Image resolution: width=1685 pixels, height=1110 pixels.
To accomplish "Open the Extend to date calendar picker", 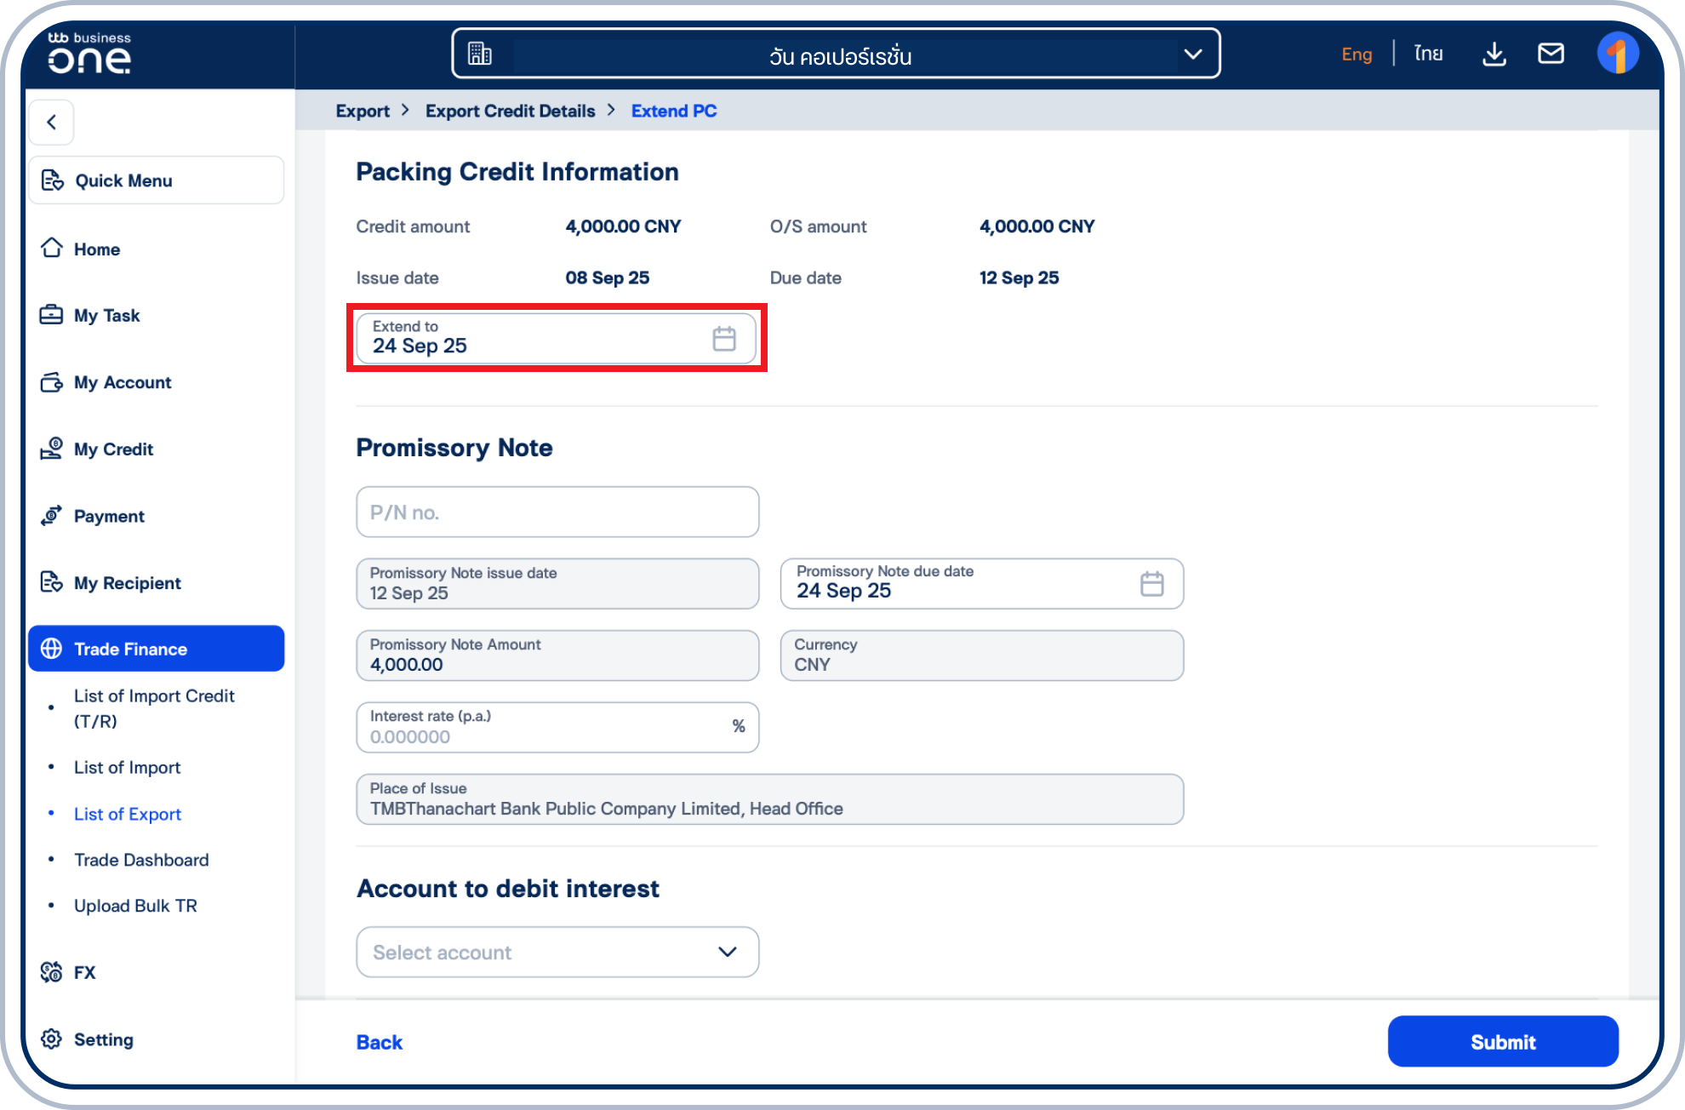I will point(724,338).
